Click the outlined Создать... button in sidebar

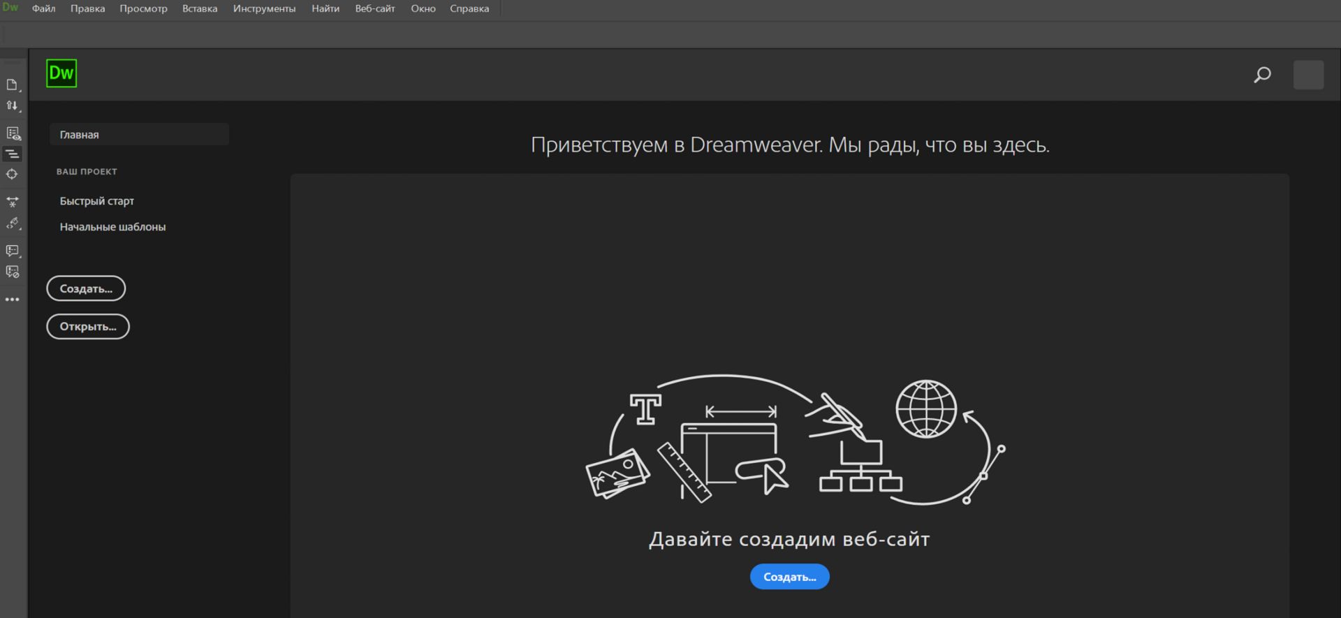click(86, 288)
